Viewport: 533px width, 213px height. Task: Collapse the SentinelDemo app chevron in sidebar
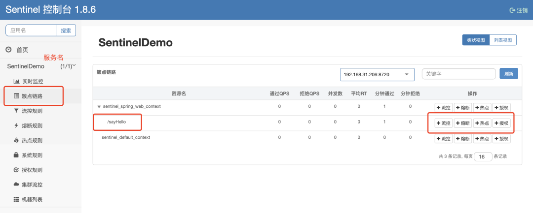click(x=74, y=65)
